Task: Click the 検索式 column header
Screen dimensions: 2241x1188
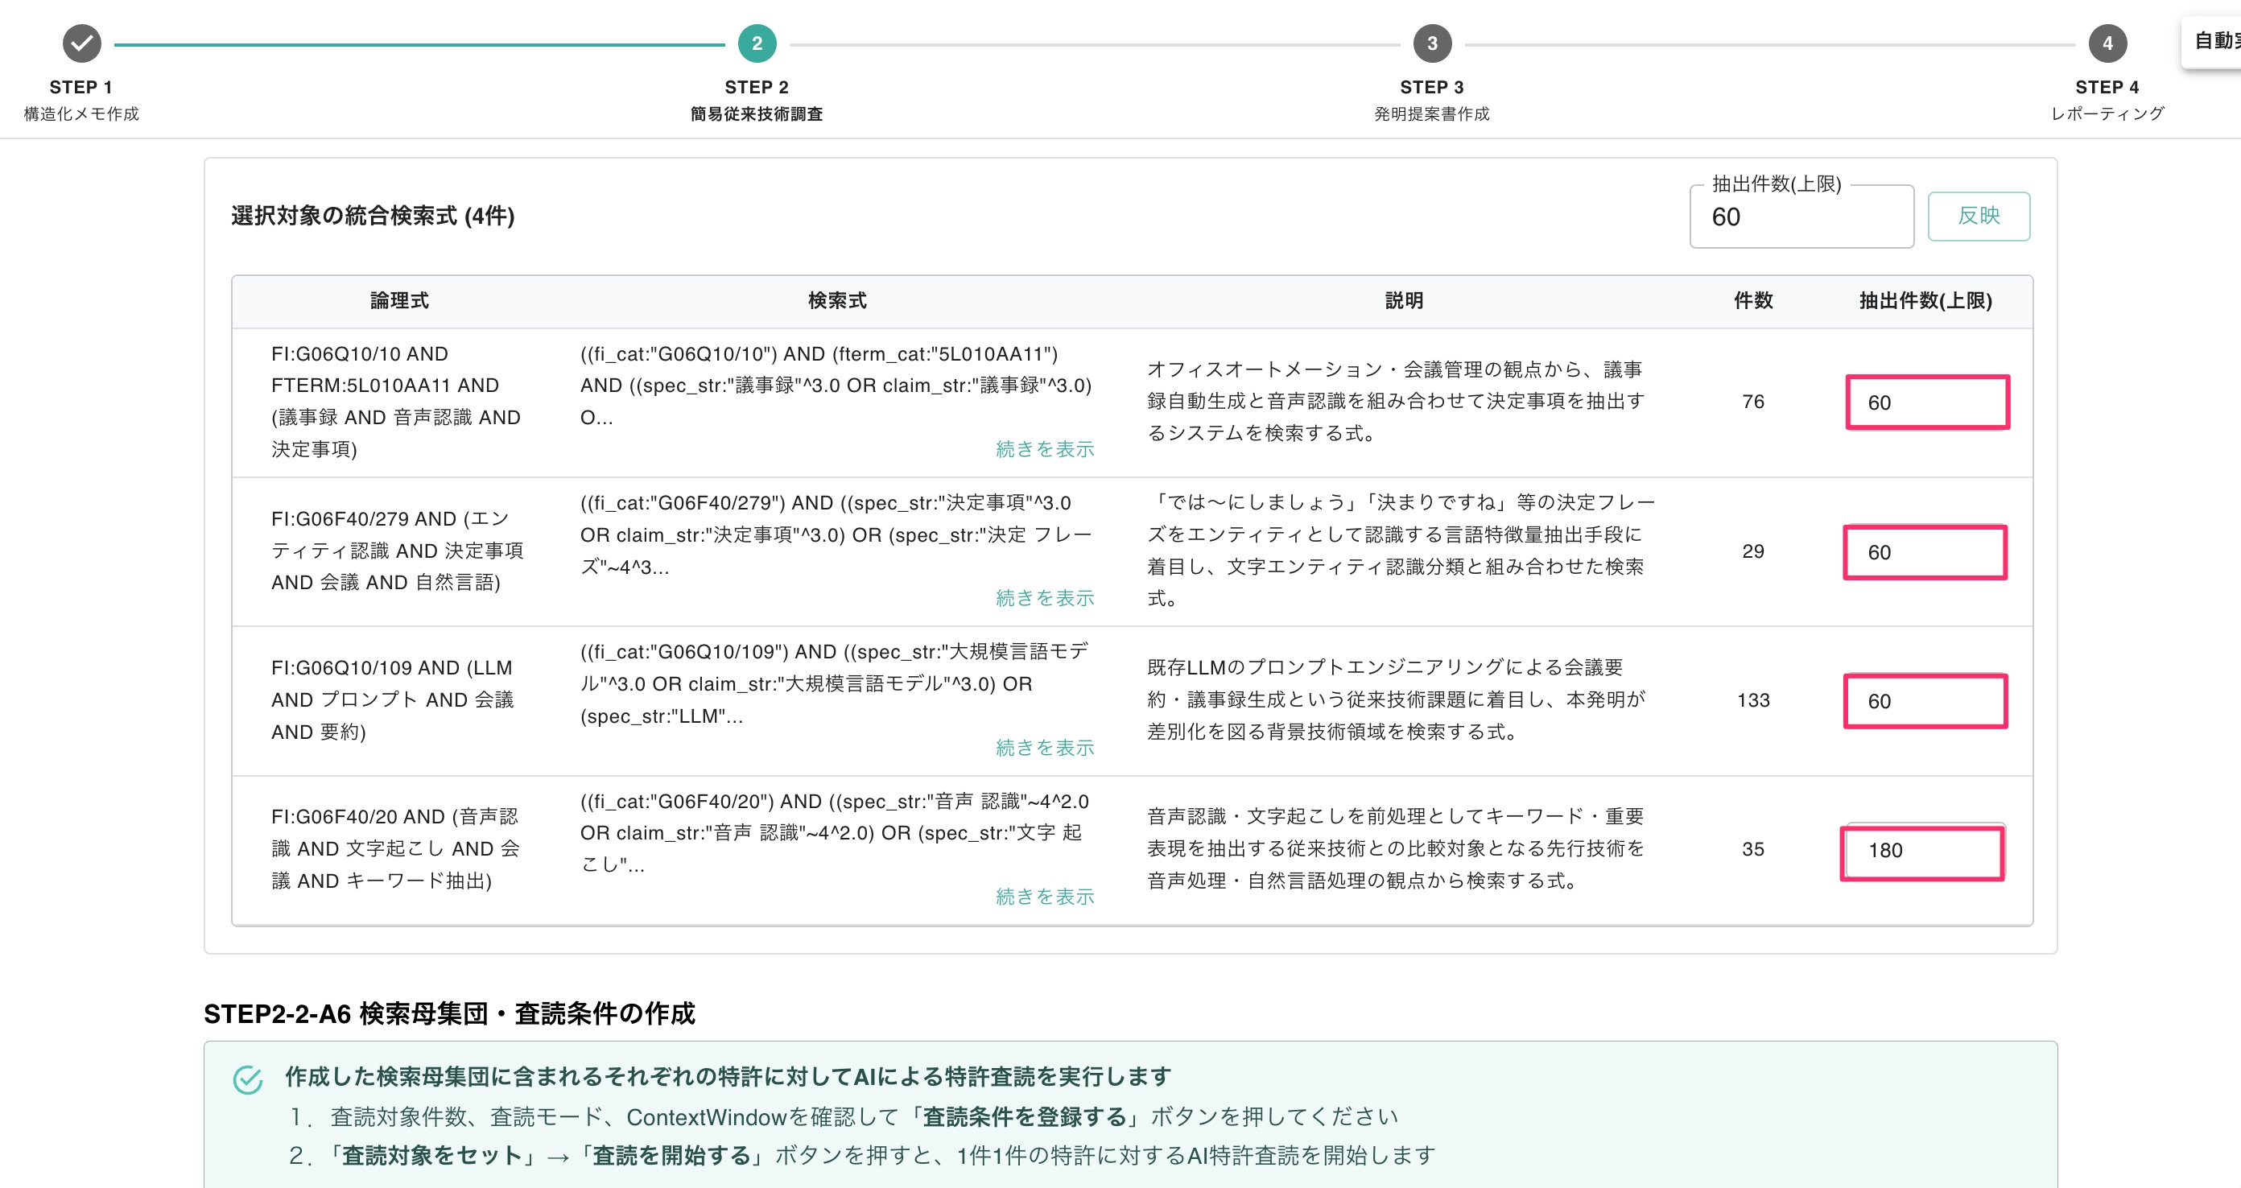Action: [x=837, y=301]
